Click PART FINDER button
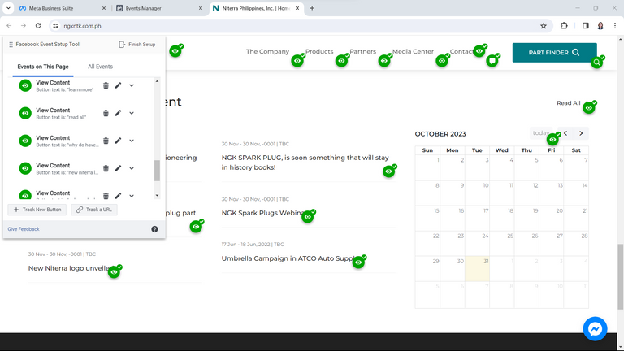This screenshot has height=351, width=624. click(x=554, y=53)
